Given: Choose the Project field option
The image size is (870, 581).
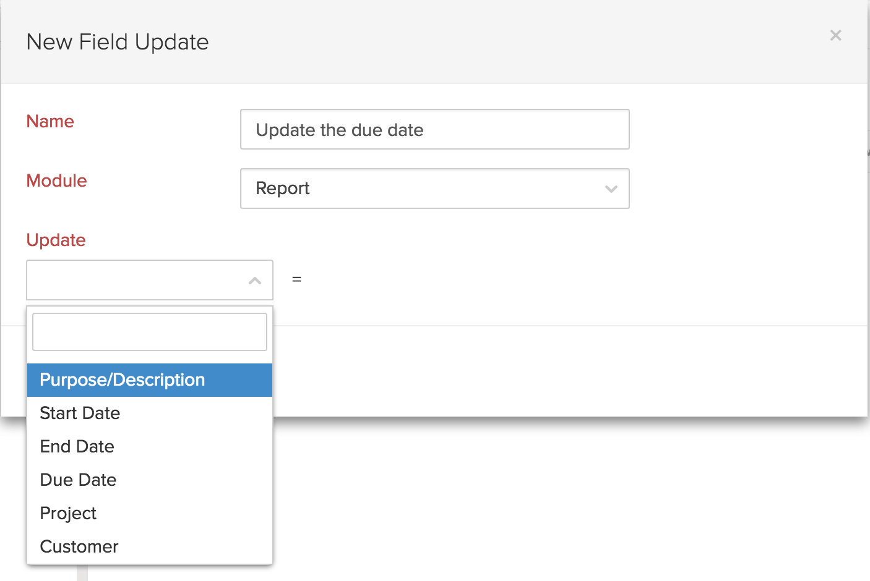Looking at the screenshot, I should click(69, 514).
